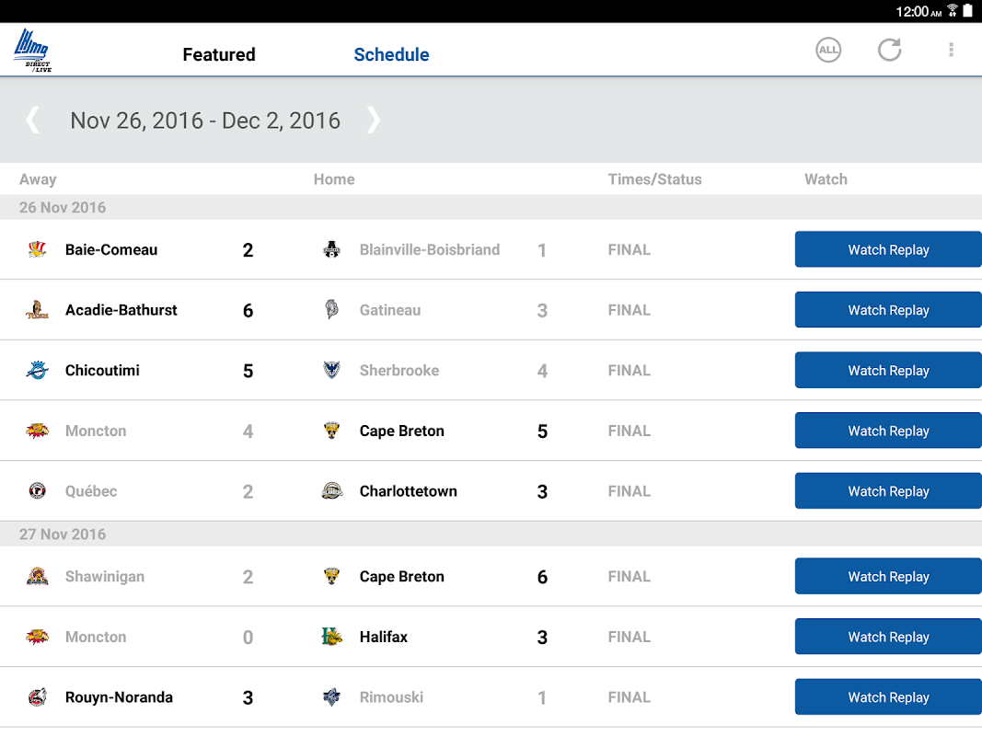This screenshot has width=982, height=736.
Task: Click the Nov 26 - Dec 2 date range
Action: [x=205, y=121]
